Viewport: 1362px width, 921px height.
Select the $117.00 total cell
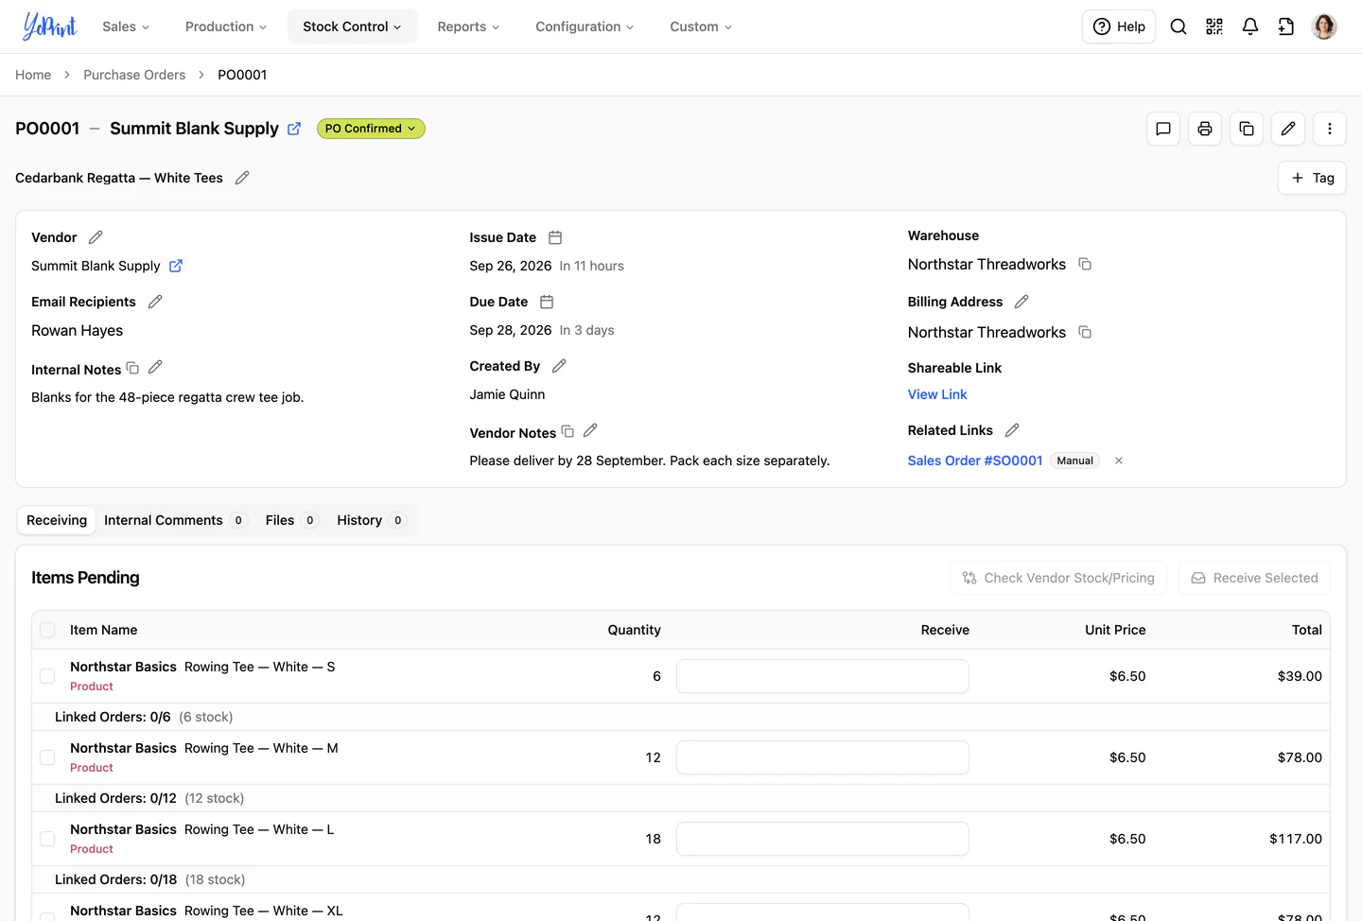pyautogui.click(x=1296, y=839)
